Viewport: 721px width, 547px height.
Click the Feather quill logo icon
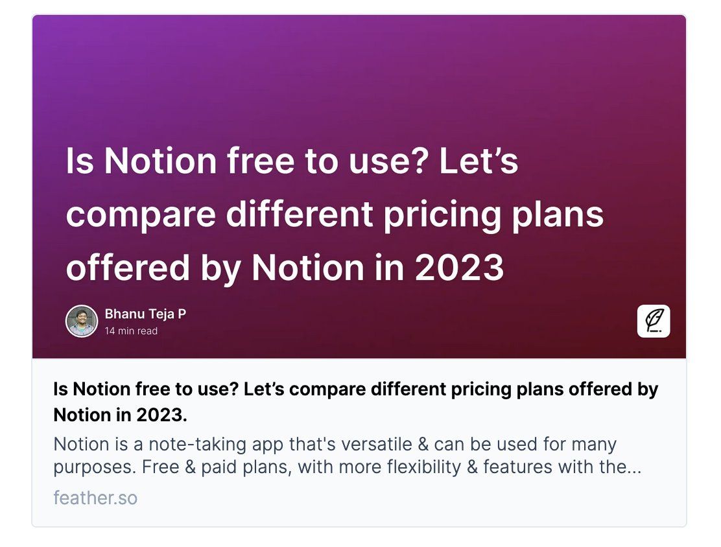[654, 321]
